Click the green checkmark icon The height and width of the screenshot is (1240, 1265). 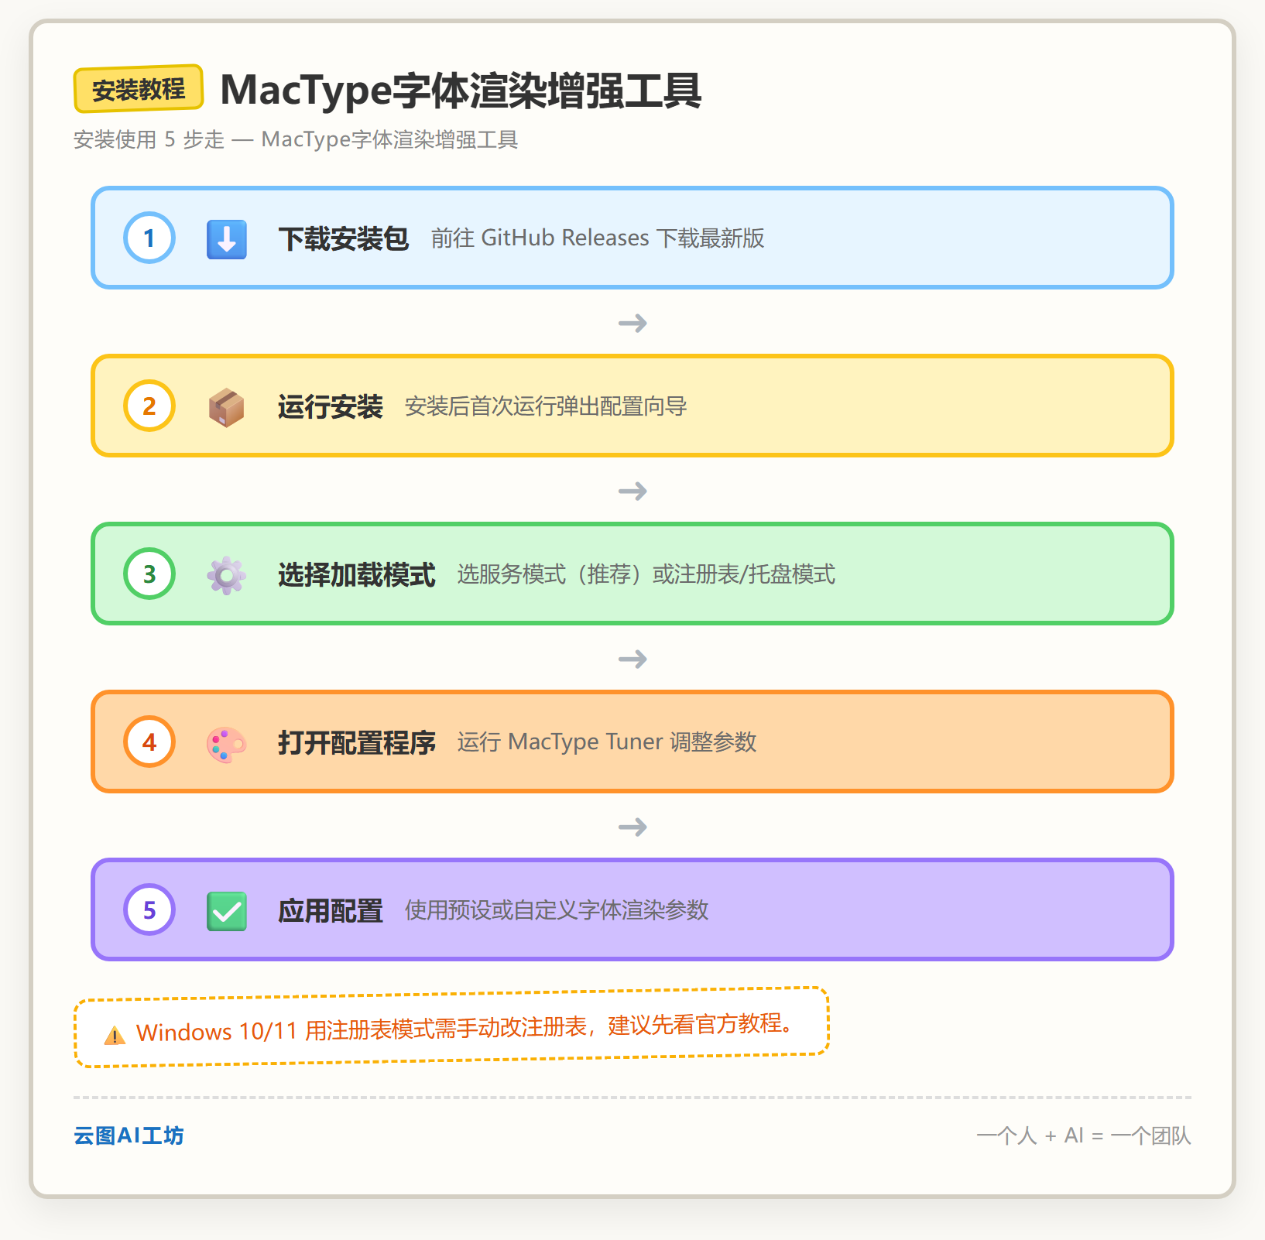coord(227,911)
